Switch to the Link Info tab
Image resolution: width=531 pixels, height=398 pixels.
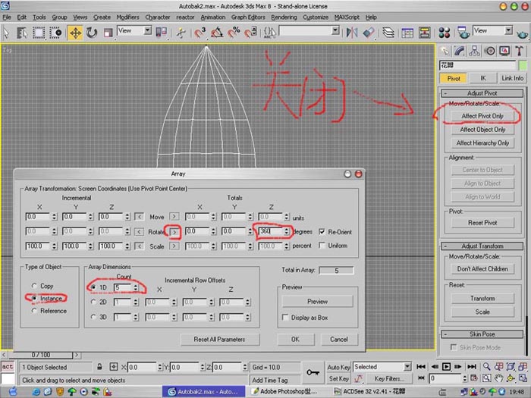tap(512, 78)
